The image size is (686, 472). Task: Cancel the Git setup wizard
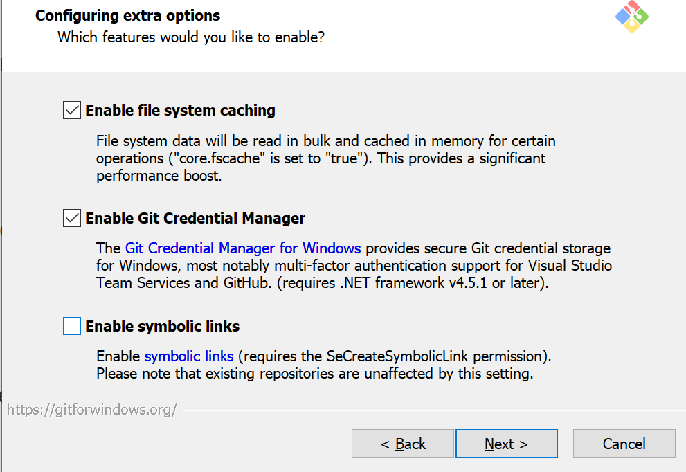pyautogui.click(x=624, y=444)
